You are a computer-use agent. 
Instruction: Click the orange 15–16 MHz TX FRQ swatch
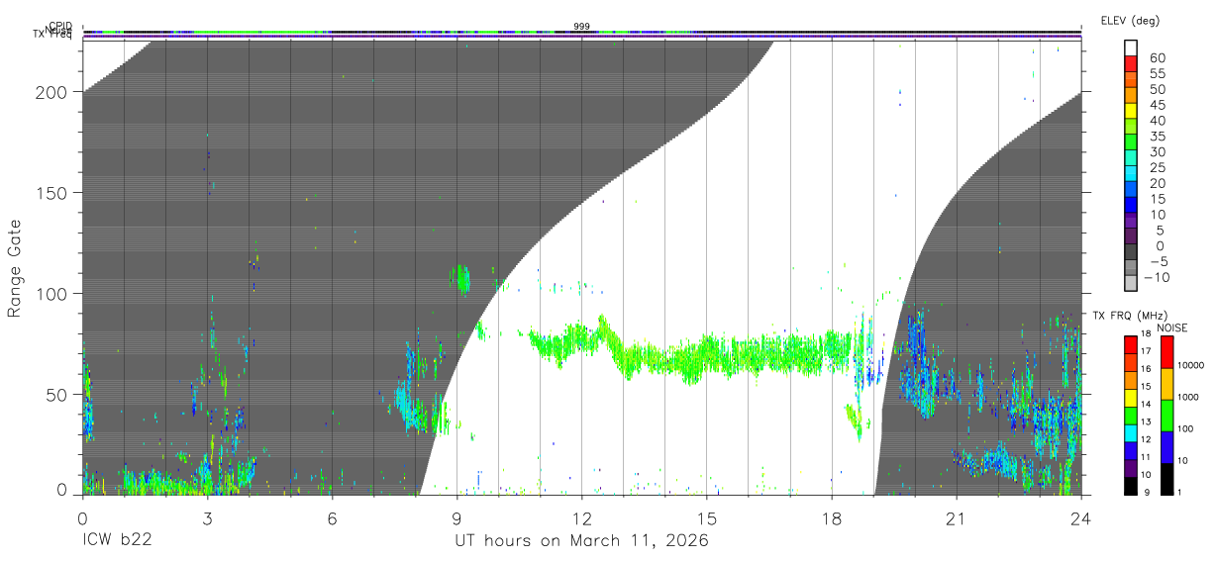[x=1131, y=381]
